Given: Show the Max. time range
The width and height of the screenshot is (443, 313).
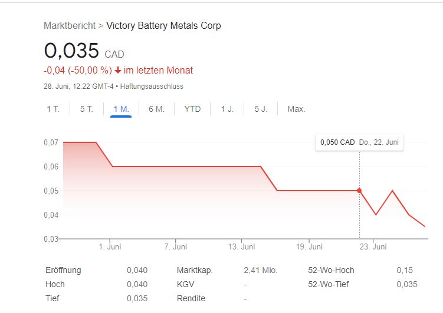Looking at the screenshot, I should click(296, 109).
